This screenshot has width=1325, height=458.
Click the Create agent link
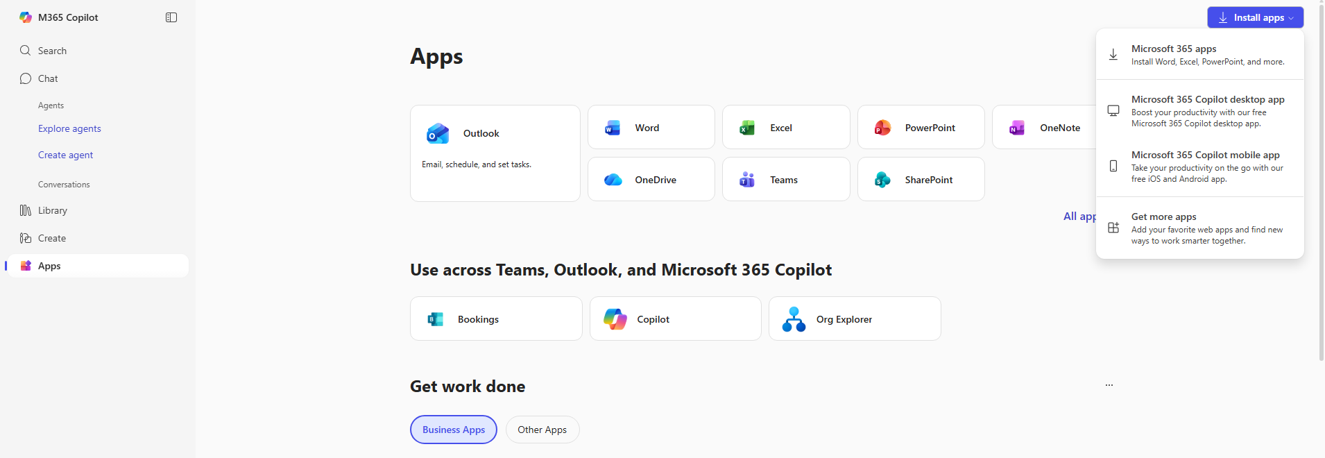65,155
